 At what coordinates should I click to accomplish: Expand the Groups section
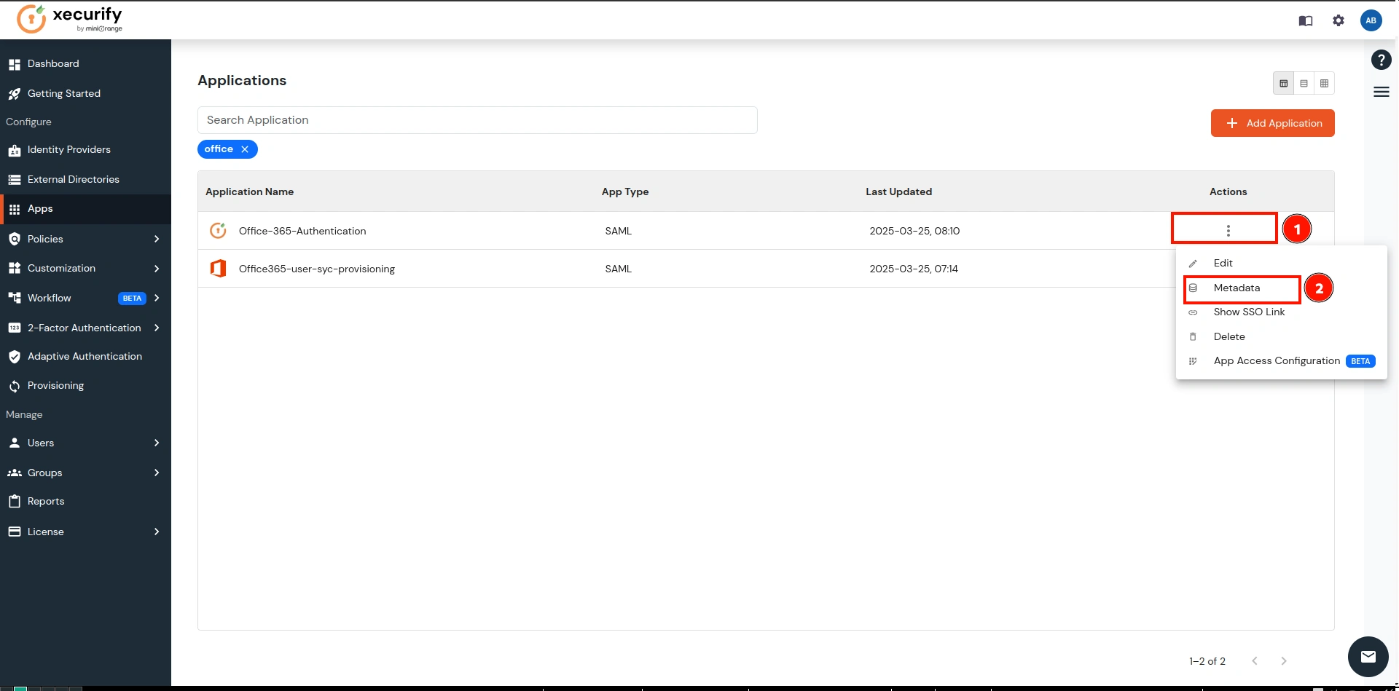click(44, 473)
